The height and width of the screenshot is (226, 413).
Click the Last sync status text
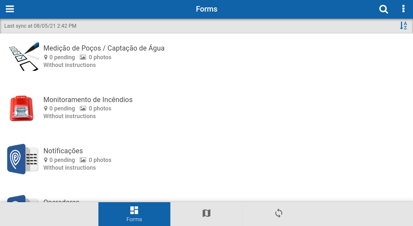[x=40, y=26]
